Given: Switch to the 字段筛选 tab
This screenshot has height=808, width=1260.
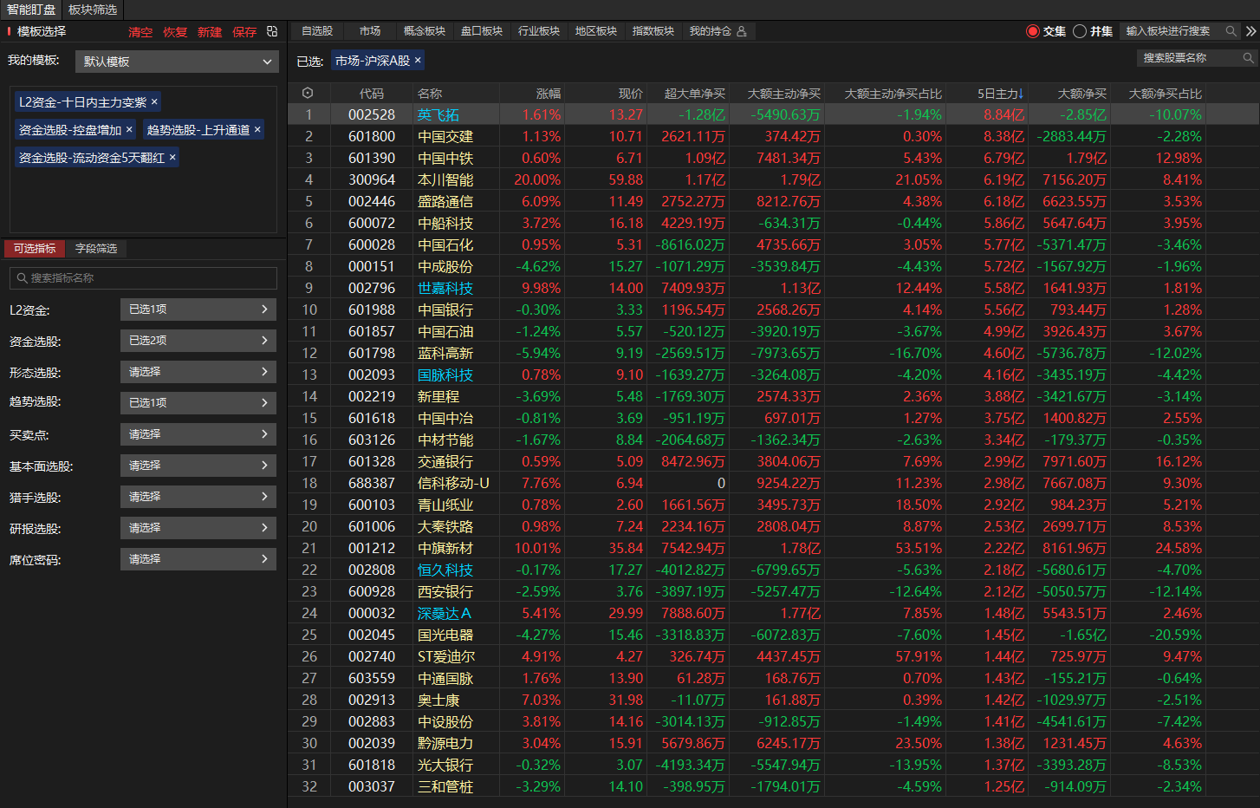Looking at the screenshot, I should coord(96,249).
